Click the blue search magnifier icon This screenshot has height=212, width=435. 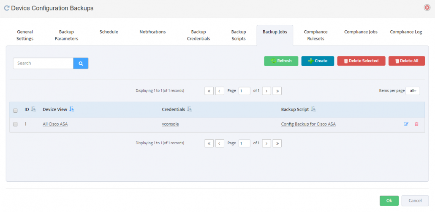point(81,63)
